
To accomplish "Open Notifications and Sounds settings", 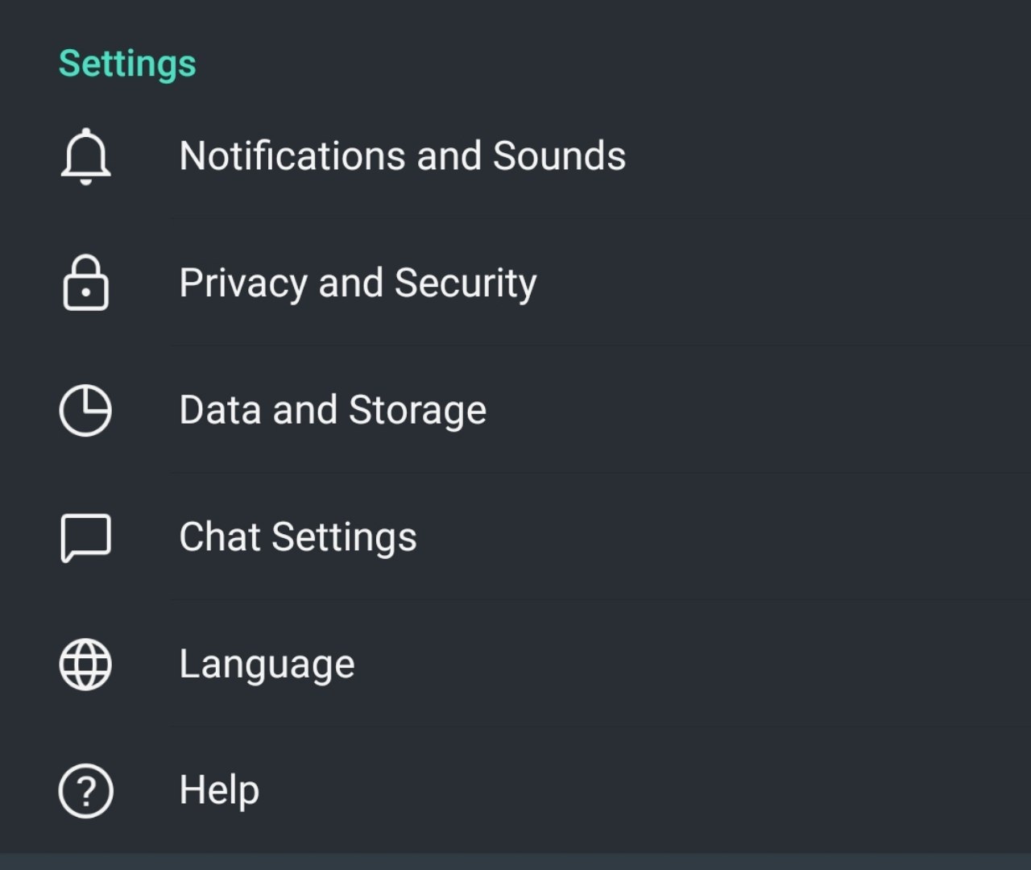I will coord(515,155).
